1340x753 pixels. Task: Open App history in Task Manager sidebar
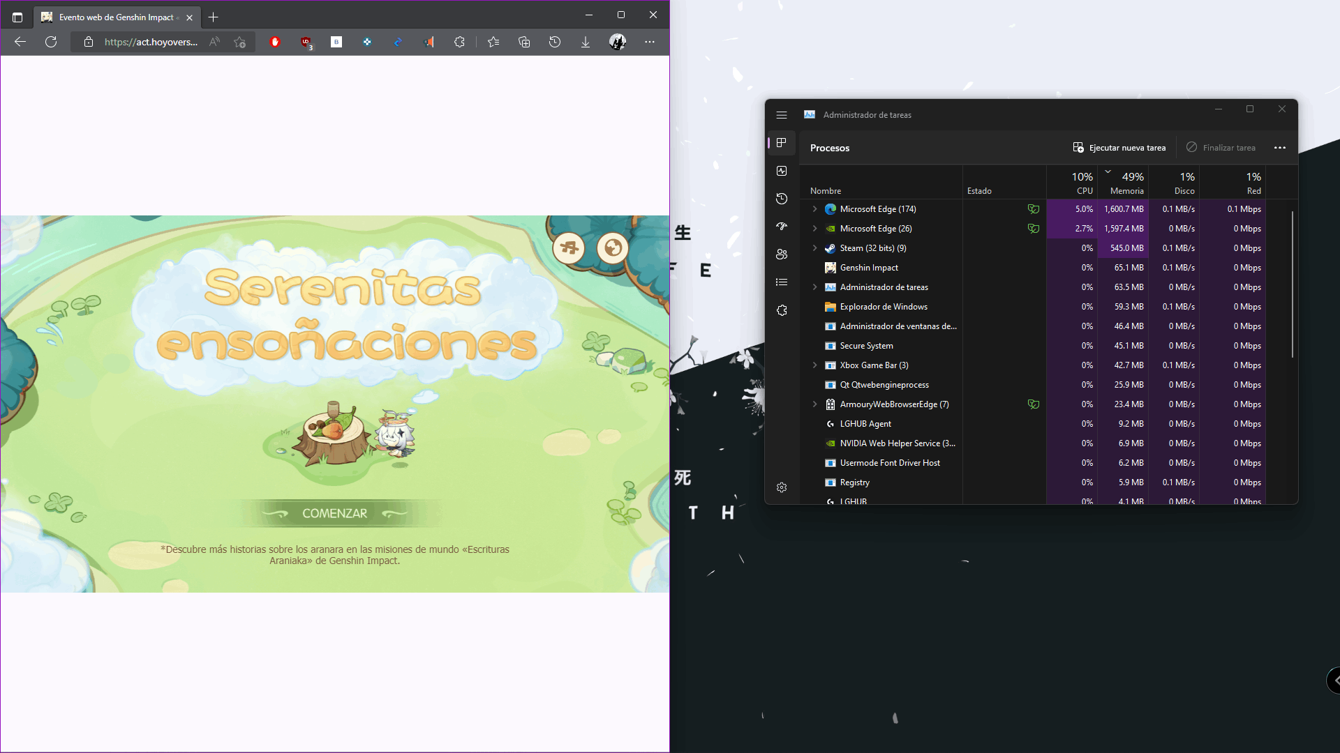pos(782,199)
